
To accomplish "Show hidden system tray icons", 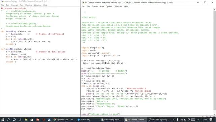I will [173, 120].
